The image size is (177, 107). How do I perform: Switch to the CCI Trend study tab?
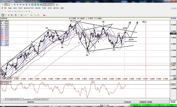(x=41, y=99)
